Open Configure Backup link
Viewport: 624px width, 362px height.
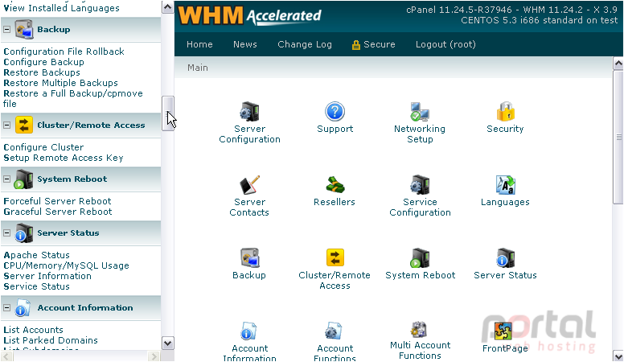[x=43, y=62]
